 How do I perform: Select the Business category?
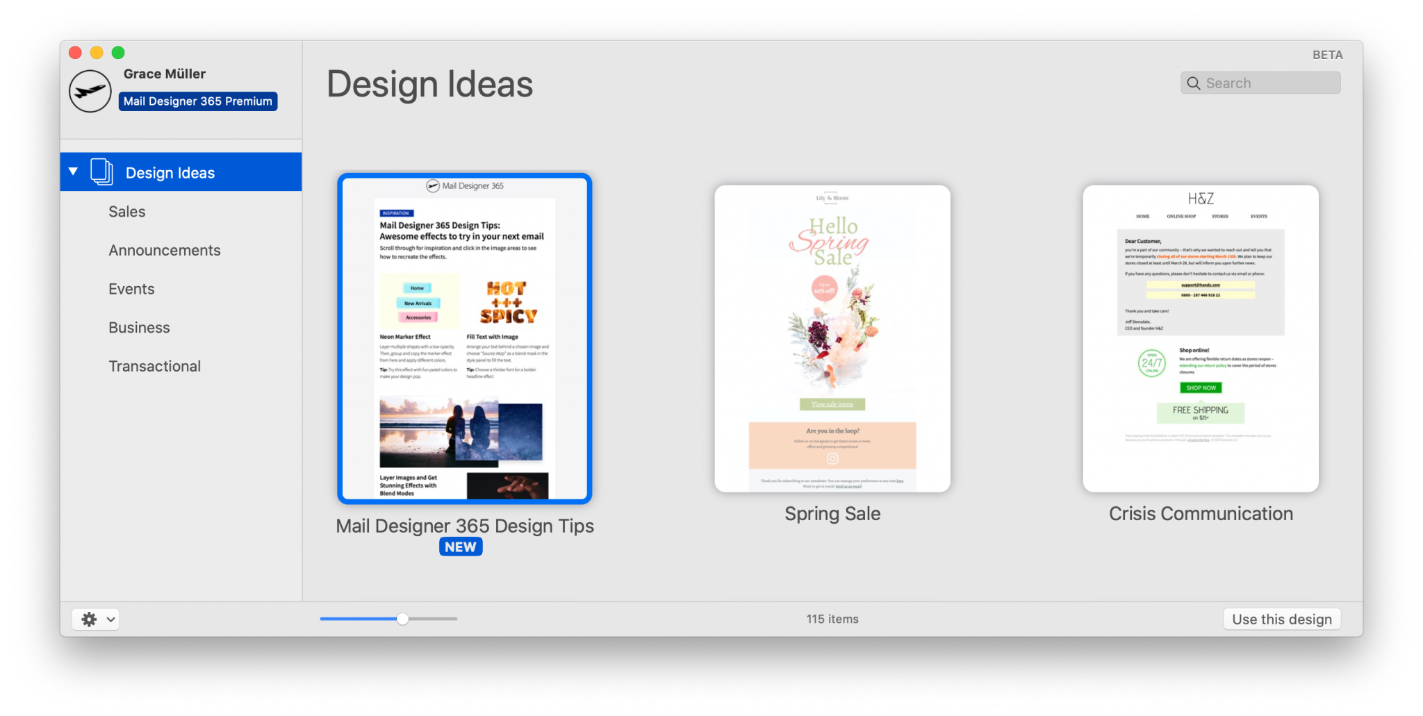(139, 327)
